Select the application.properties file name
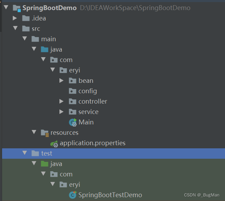Viewport: 225px width, 201px height. (x=93, y=143)
